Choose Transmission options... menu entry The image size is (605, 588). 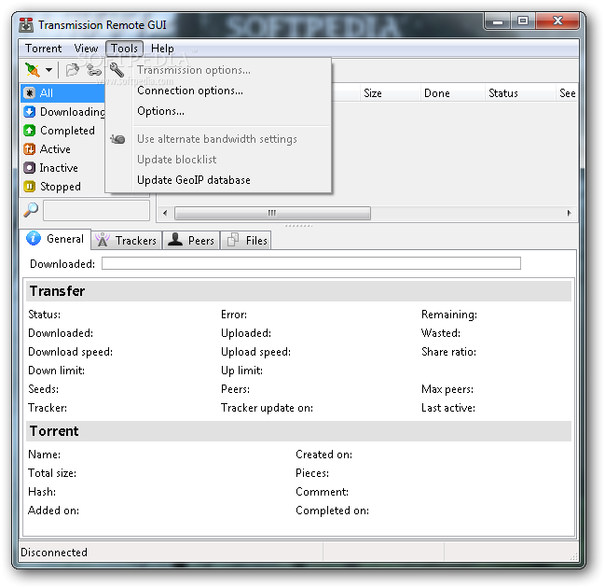click(x=218, y=70)
